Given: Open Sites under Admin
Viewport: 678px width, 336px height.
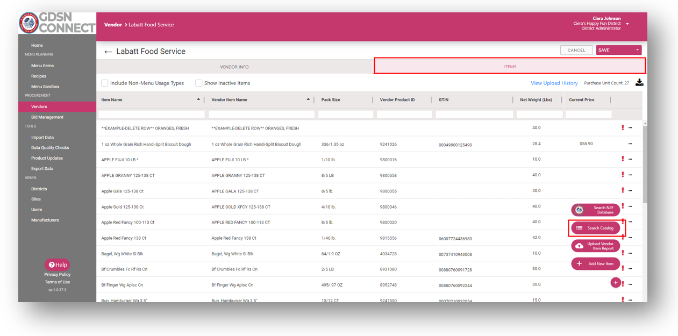Looking at the screenshot, I should tap(36, 199).
